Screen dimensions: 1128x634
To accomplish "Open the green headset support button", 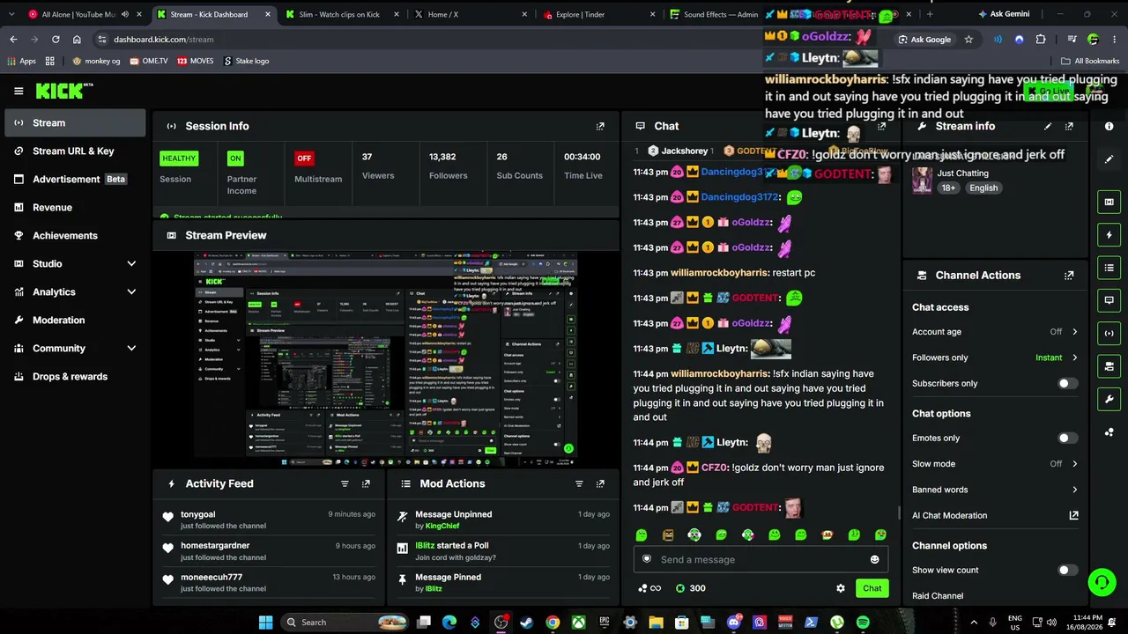I will [1102, 583].
